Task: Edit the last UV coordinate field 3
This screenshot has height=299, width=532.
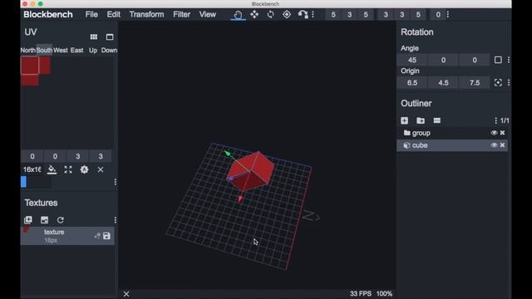Action: (x=101, y=156)
